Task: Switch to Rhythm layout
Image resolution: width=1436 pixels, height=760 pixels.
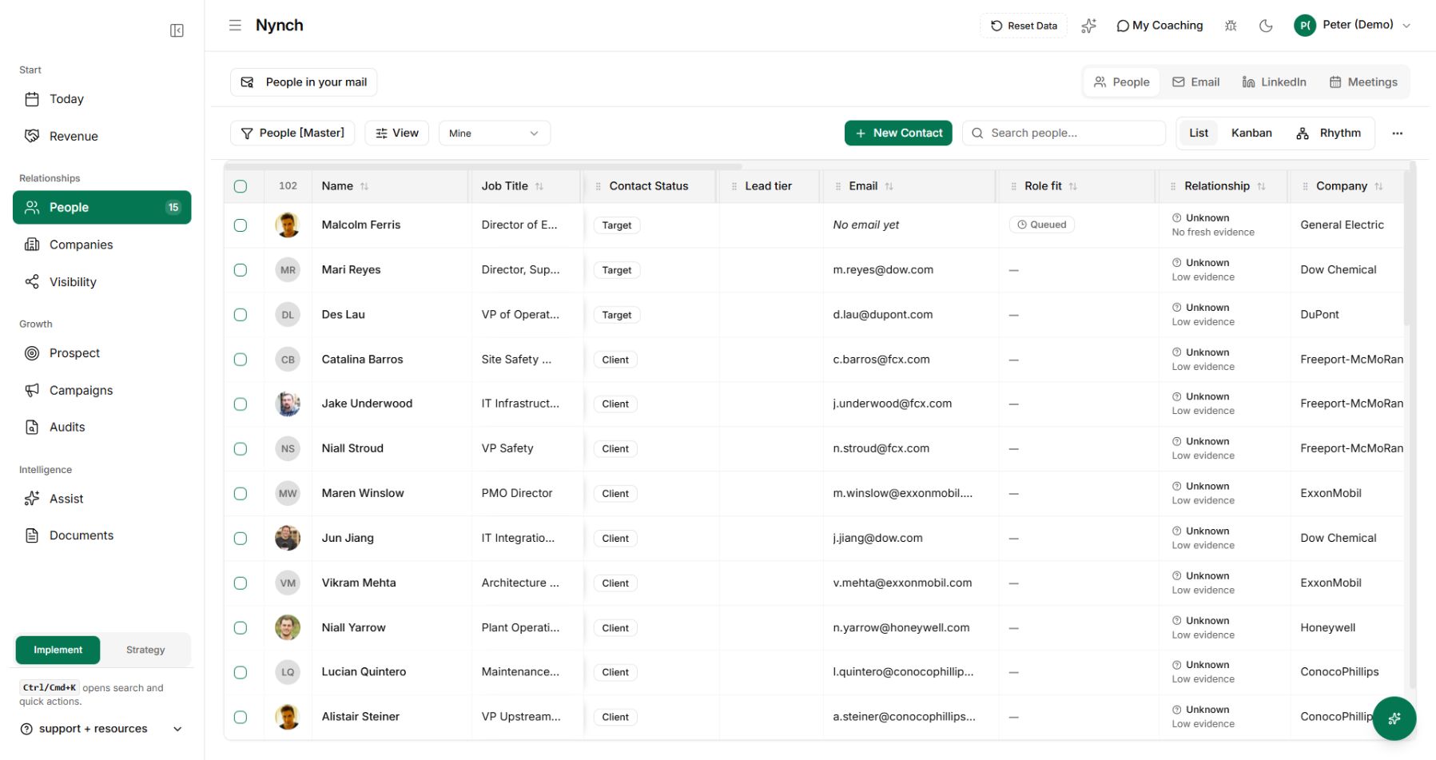Action: 1329,133
